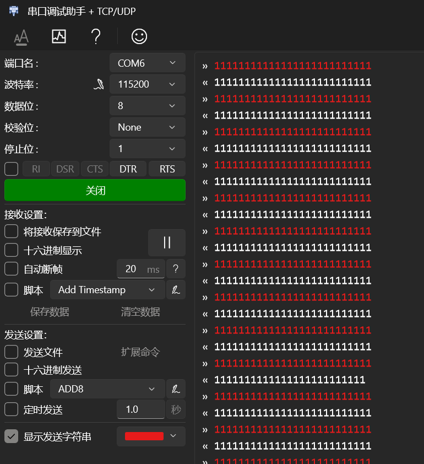The image size is (424, 464).
Task: Open the COM6 port name dropdown
Action: coord(147,63)
